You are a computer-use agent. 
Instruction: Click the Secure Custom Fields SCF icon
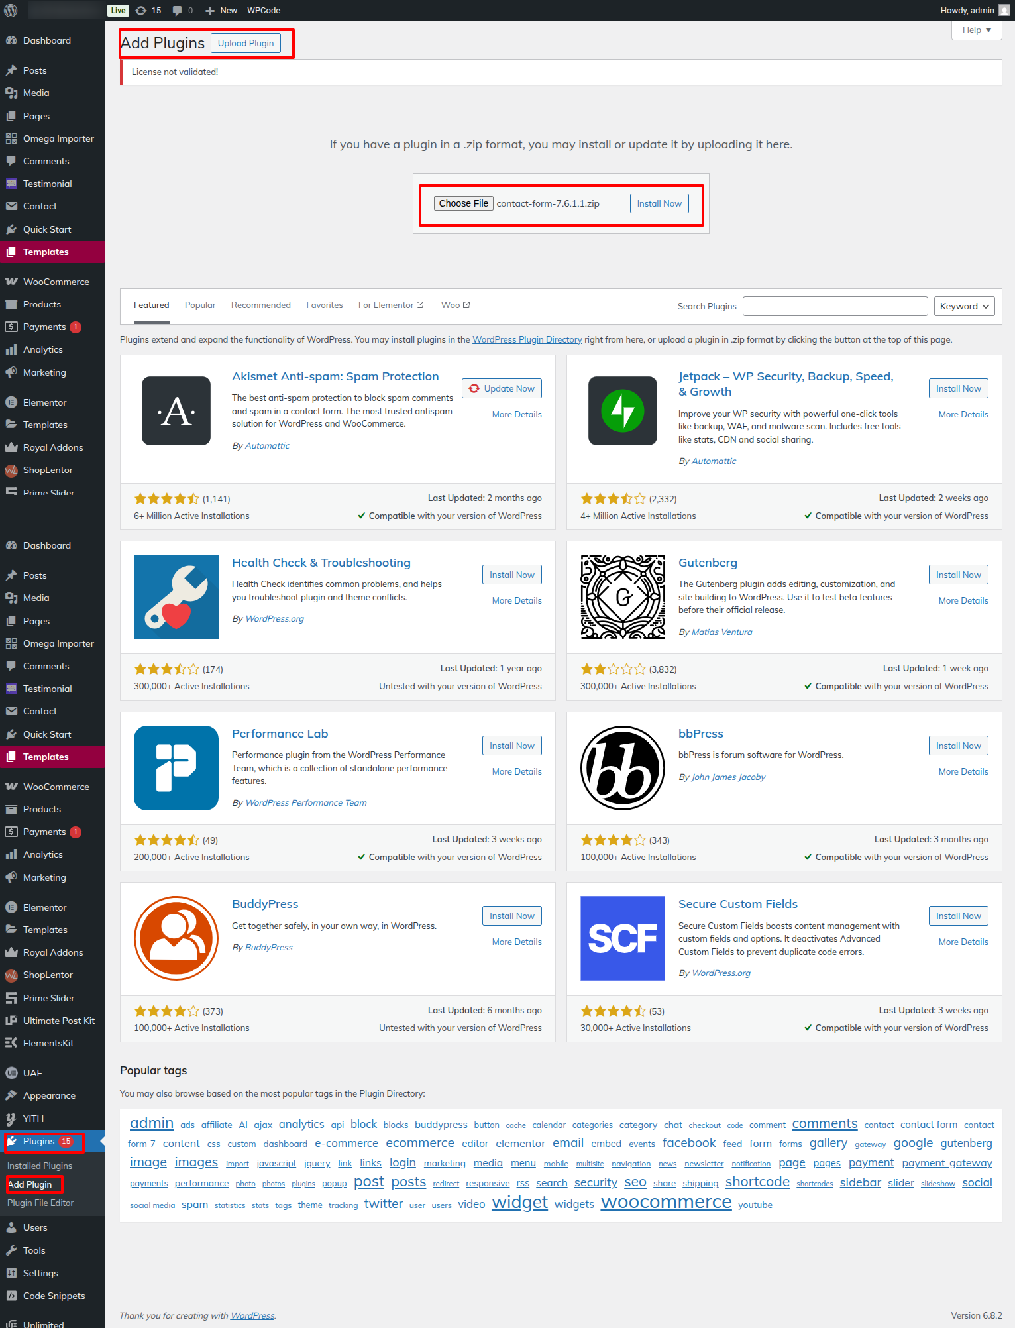(x=622, y=938)
